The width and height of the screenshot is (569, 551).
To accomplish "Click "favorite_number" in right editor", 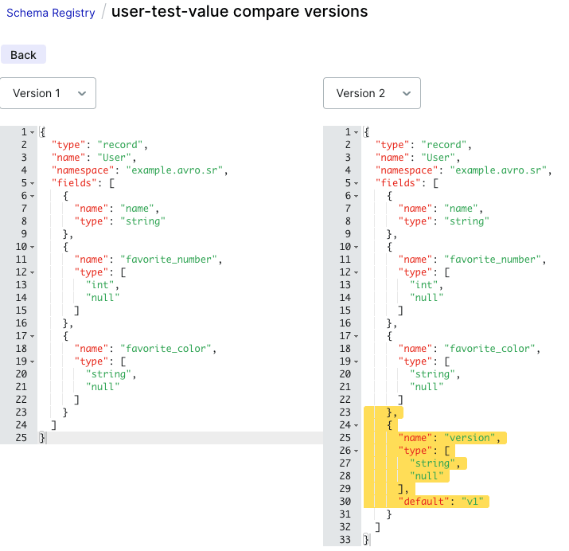I will click(x=493, y=260).
